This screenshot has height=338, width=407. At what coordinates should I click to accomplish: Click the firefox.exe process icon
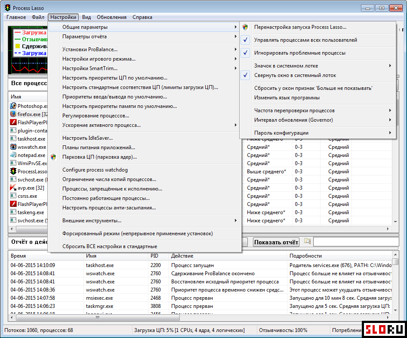13,114
